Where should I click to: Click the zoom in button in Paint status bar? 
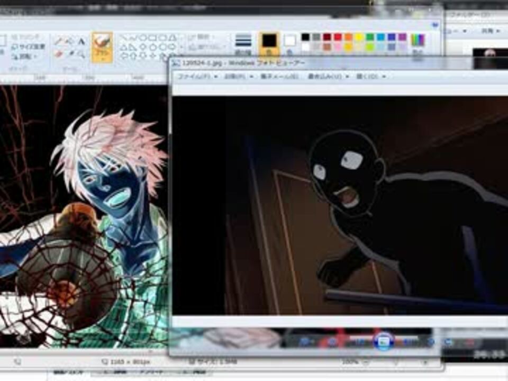click(425, 362)
